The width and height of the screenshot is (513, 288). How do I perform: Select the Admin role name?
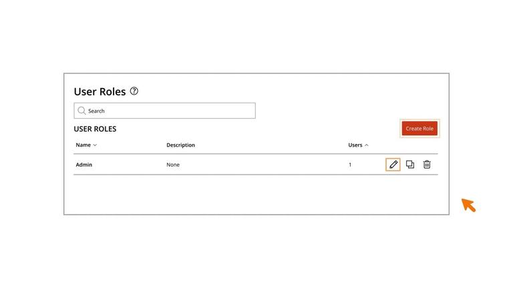coord(84,165)
